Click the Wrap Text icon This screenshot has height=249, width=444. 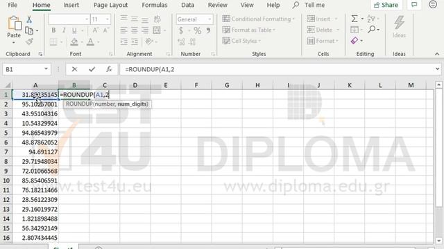tap(157, 19)
